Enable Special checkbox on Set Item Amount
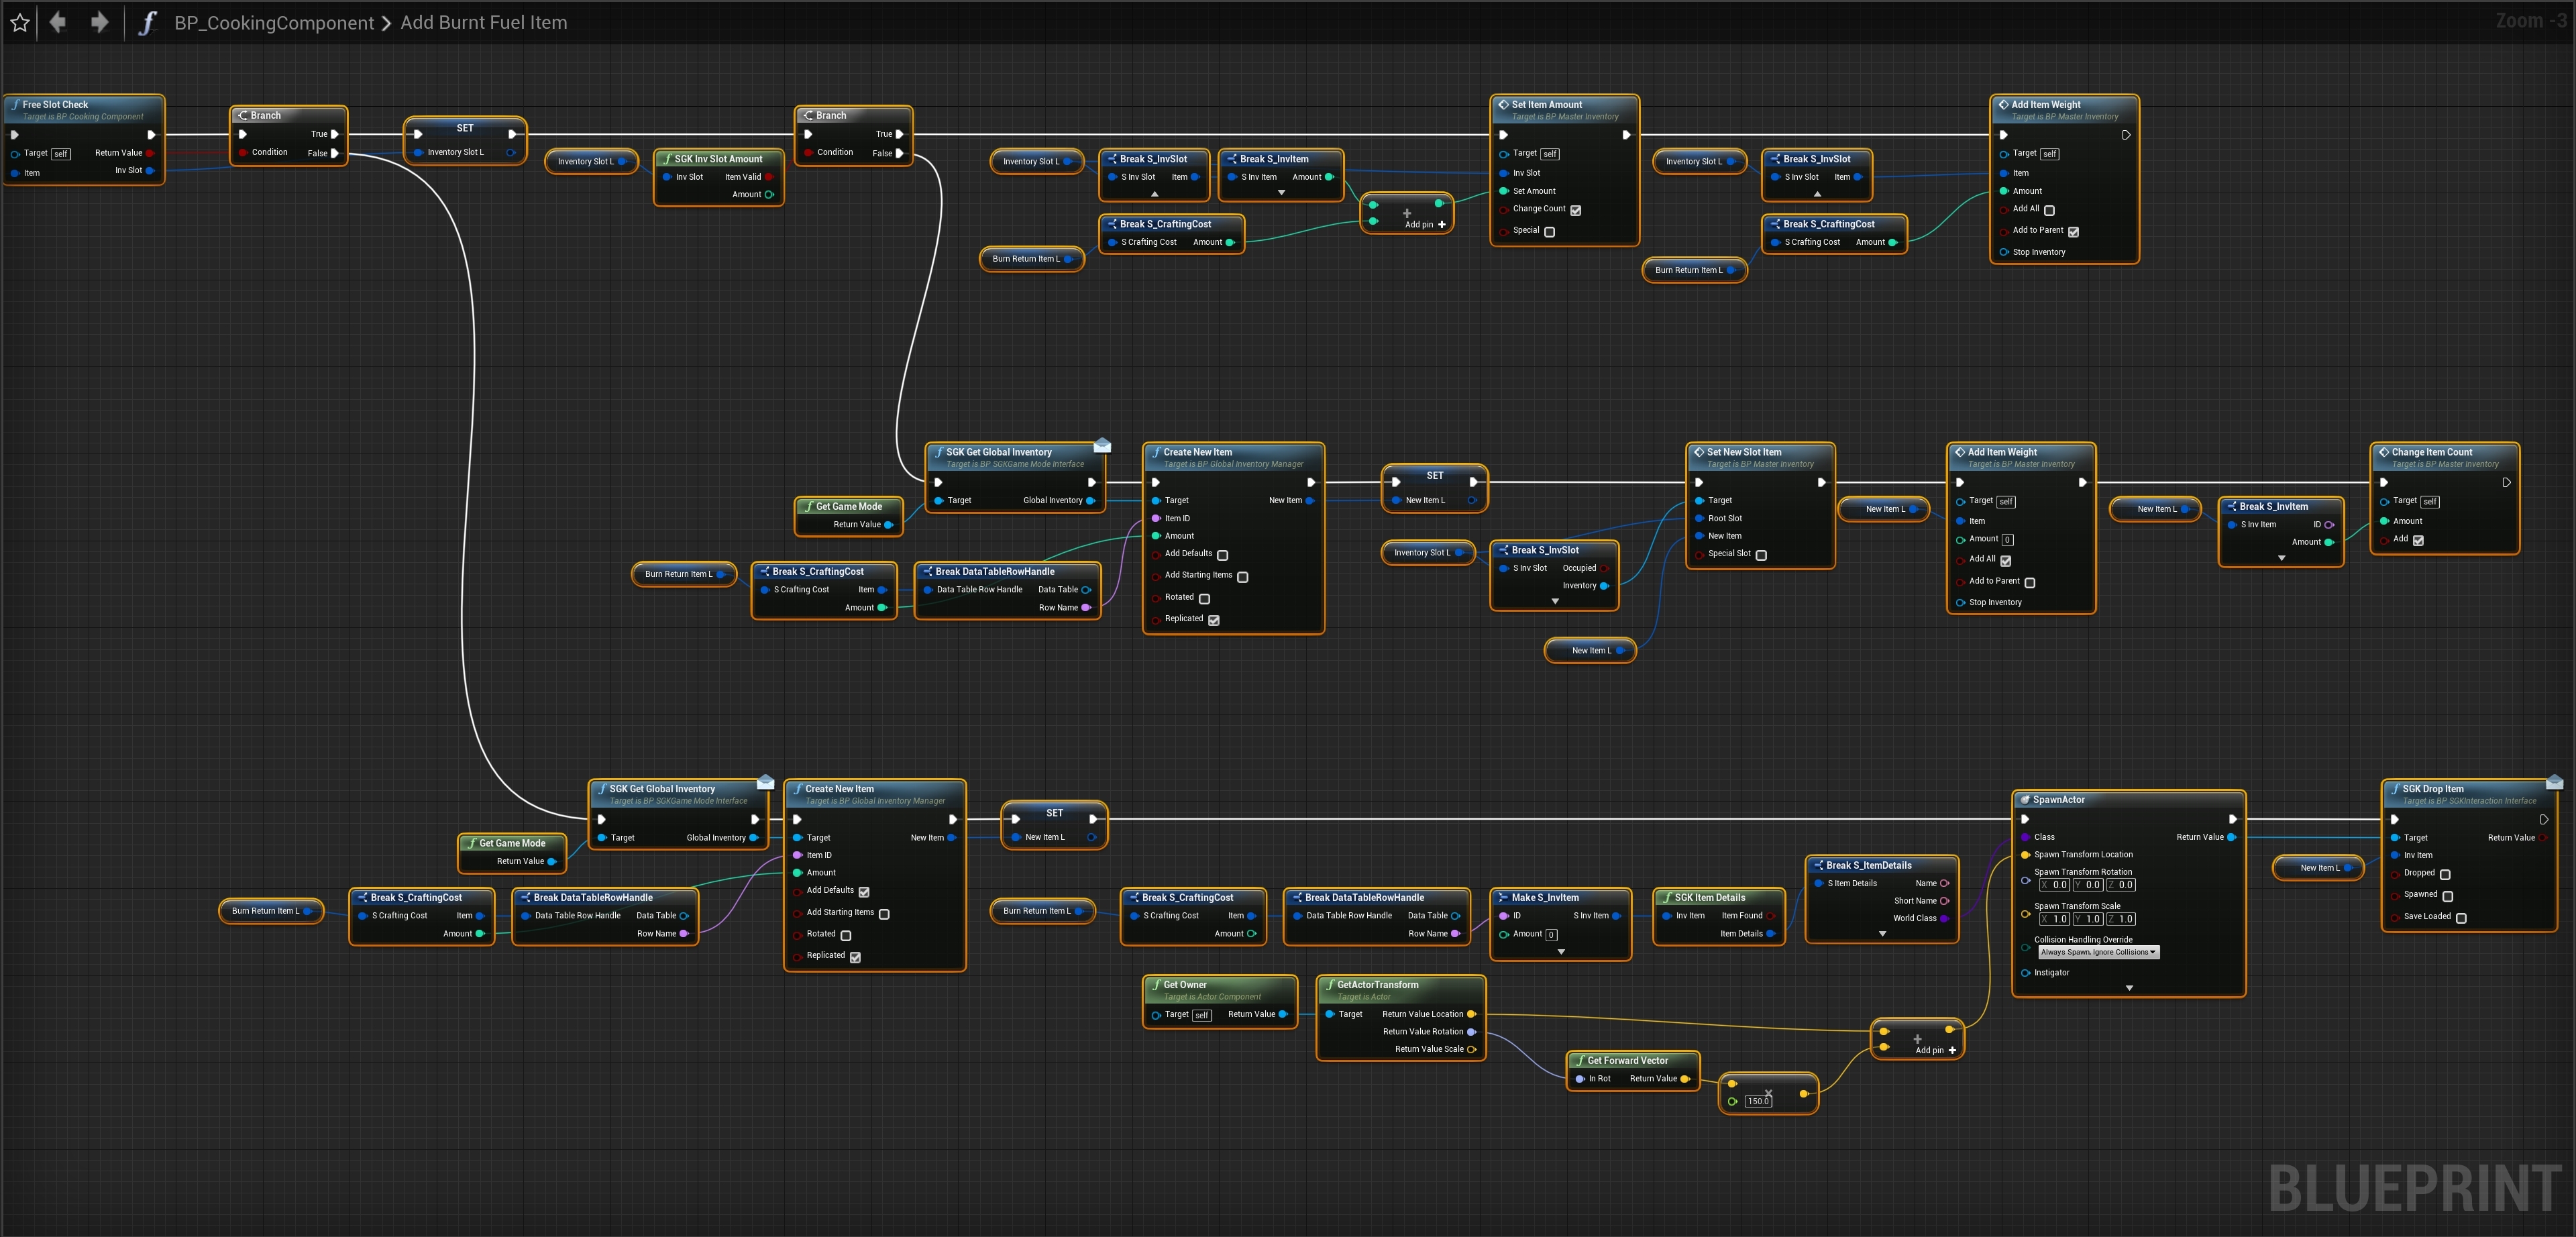The image size is (2576, 1237). (1549, 232)
